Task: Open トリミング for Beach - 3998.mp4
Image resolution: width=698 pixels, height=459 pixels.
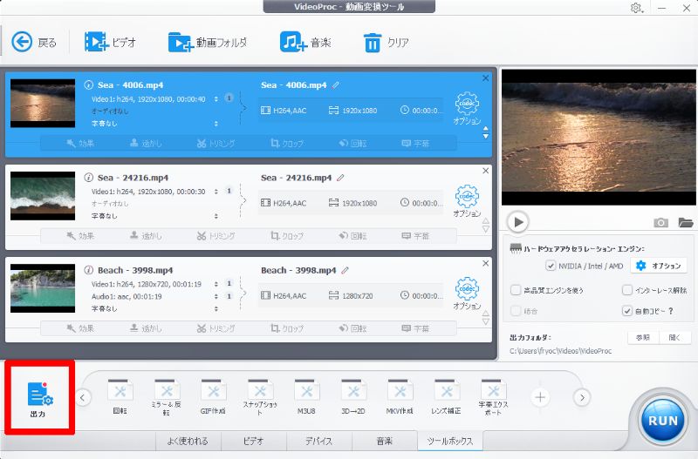Action: pyautogui.click(x=216, y=328)
